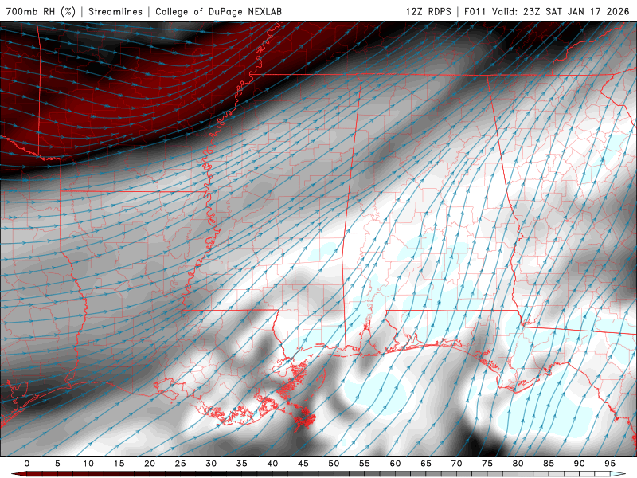This screenshot has height=478, width=637.
Task: Click the 35 value on the color scale
Action: pyautogui.click(x=242, y=464)
